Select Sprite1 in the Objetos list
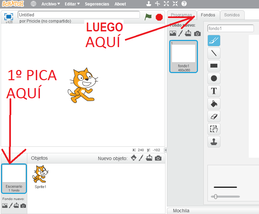The height and width of the screenshot is (214, 259). [x=41, y=177]
